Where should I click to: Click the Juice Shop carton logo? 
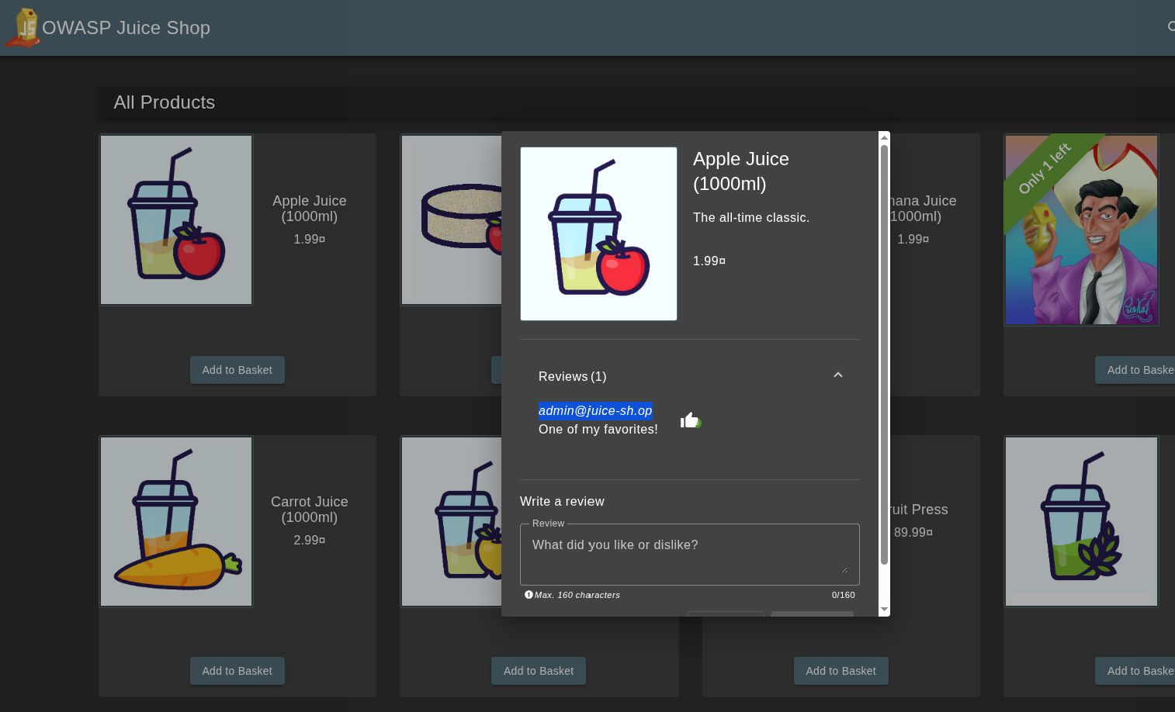(23, 28)
